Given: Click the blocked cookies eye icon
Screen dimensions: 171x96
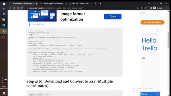Looking at the screenshot, I should tap(142, 8).
